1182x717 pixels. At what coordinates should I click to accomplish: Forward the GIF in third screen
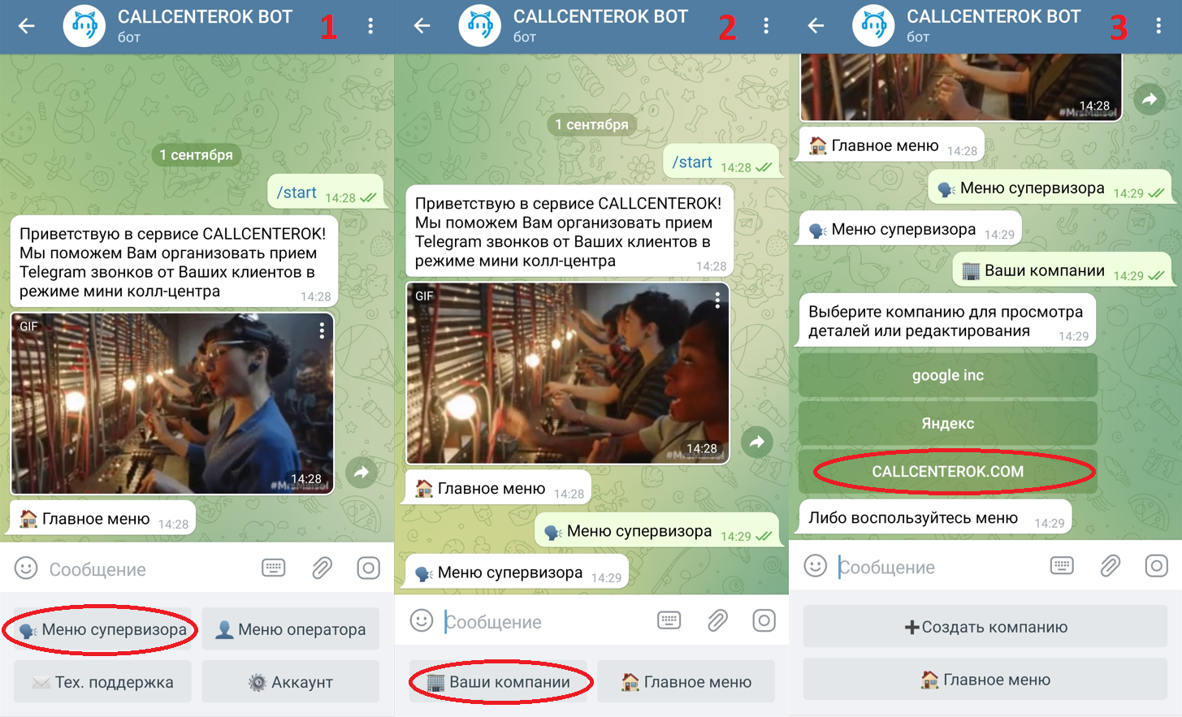[1150, 99]
